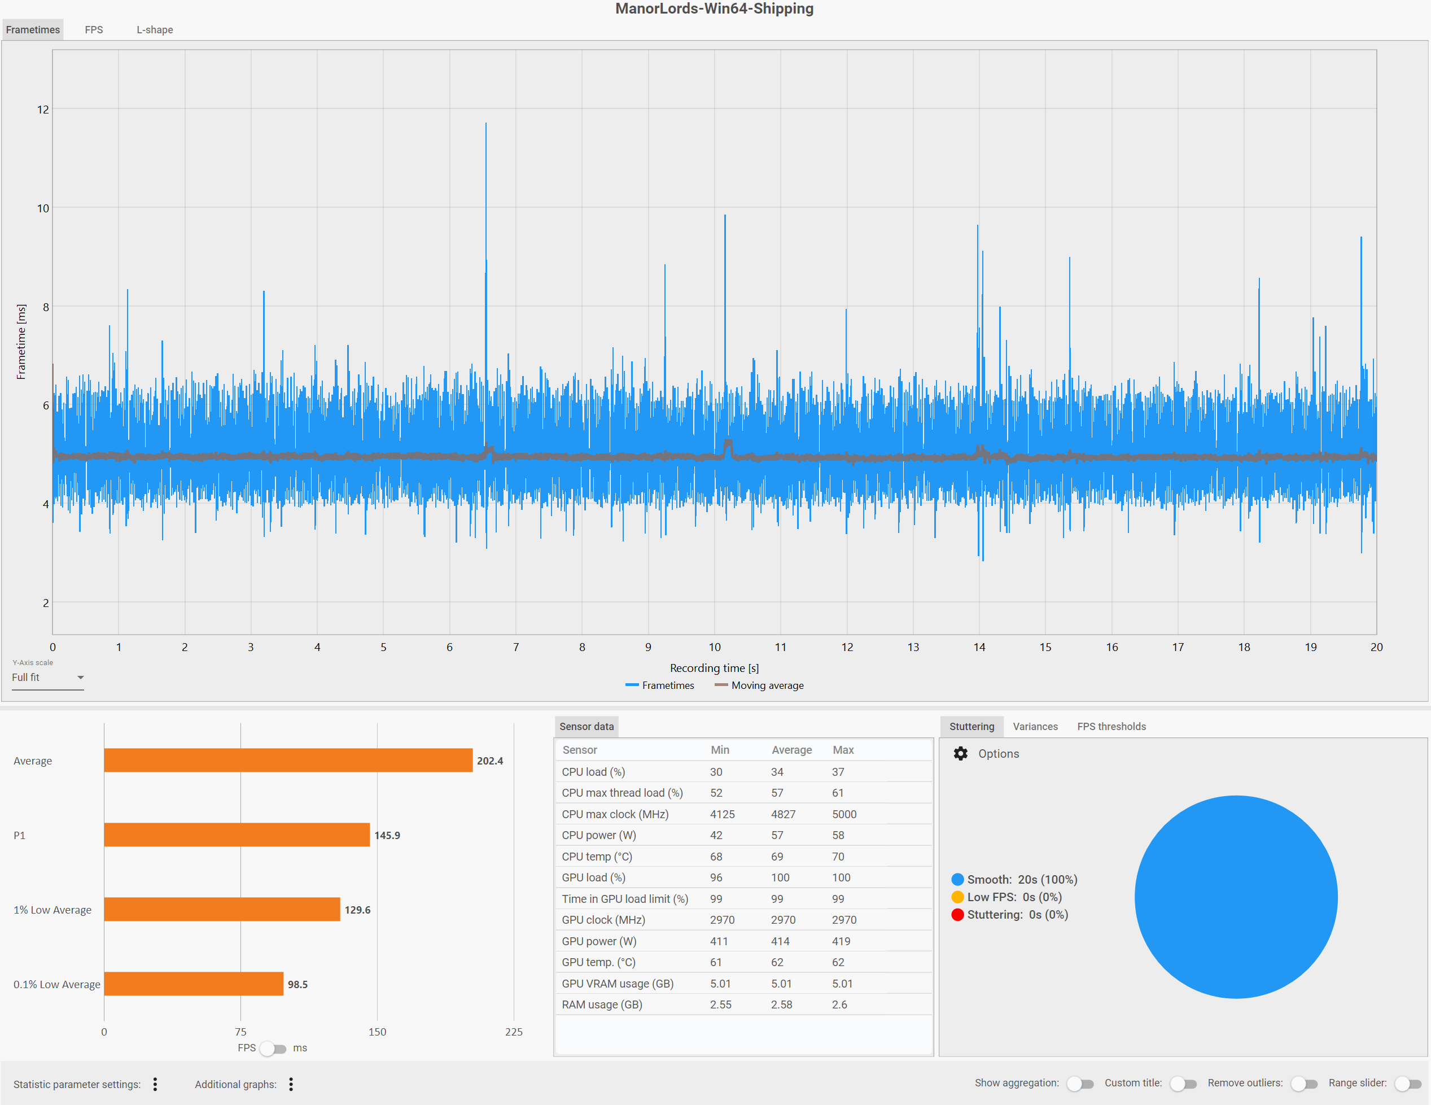Click the blue stuttering pie chart
This screenshot has height=1105, width=1431.
click(x=1235, y=897)
